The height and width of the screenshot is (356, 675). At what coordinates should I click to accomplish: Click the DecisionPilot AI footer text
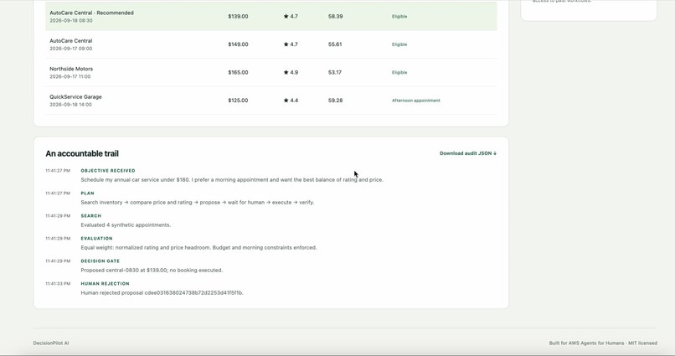51,343
